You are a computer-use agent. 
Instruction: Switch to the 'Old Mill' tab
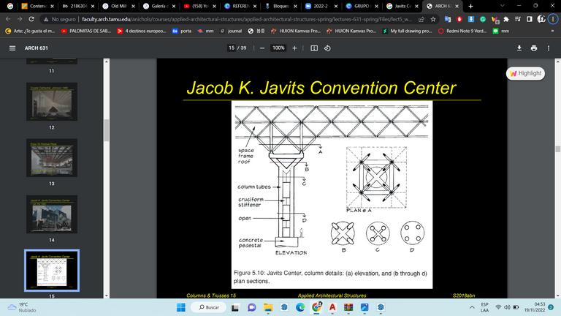pos(118,6)
